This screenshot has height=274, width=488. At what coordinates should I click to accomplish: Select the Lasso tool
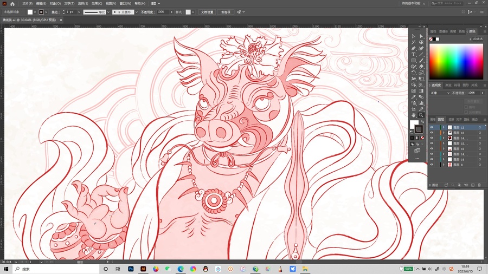point(421,42)
